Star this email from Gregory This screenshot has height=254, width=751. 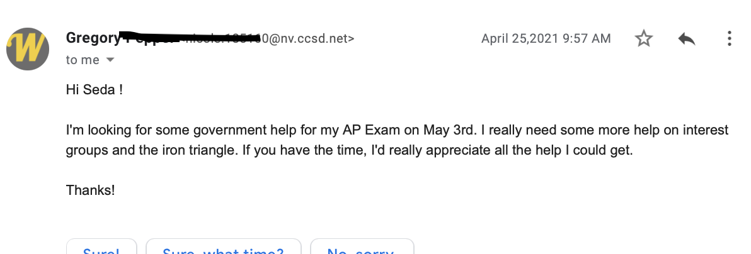[643, 39]
